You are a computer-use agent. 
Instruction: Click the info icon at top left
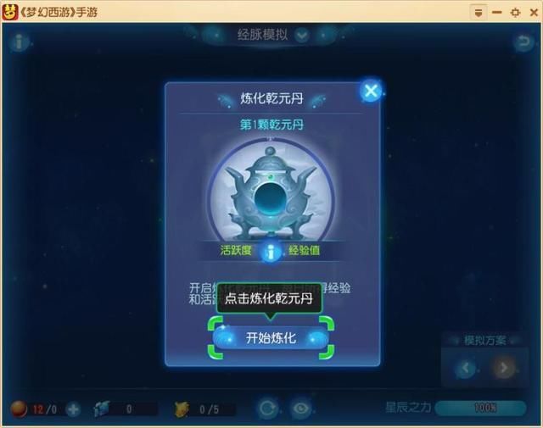19,42
